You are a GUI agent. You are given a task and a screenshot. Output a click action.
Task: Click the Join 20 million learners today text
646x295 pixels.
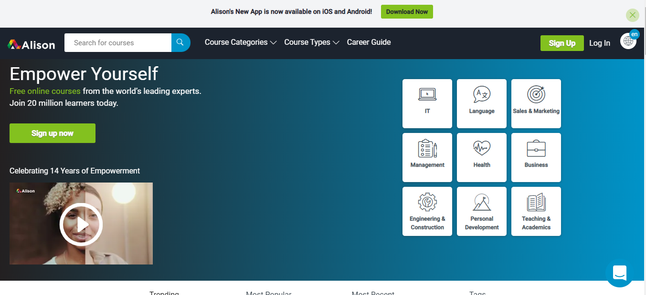[64, 103]
